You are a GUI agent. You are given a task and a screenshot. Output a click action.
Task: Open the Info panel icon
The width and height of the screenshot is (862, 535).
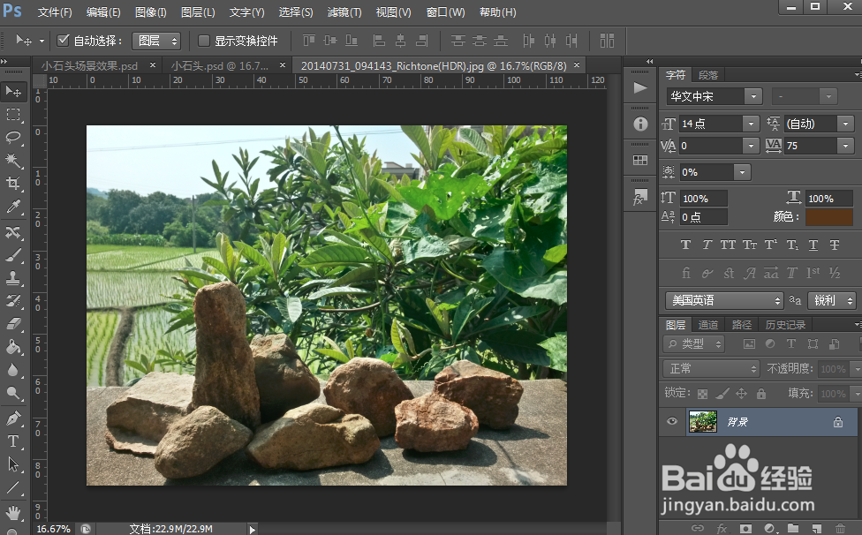[x=640, y=124]
